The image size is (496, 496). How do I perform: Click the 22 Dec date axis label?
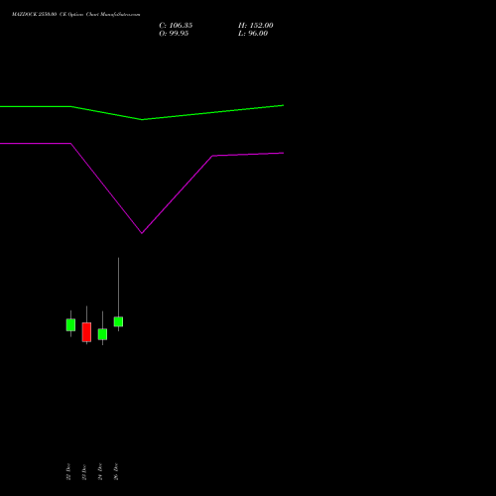tap(68, 471)
